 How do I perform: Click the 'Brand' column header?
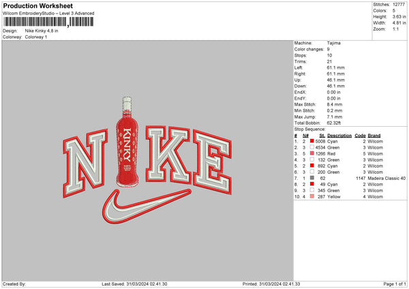click(374, 136)
